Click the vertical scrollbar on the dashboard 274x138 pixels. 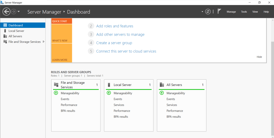(x=272, y=80)
